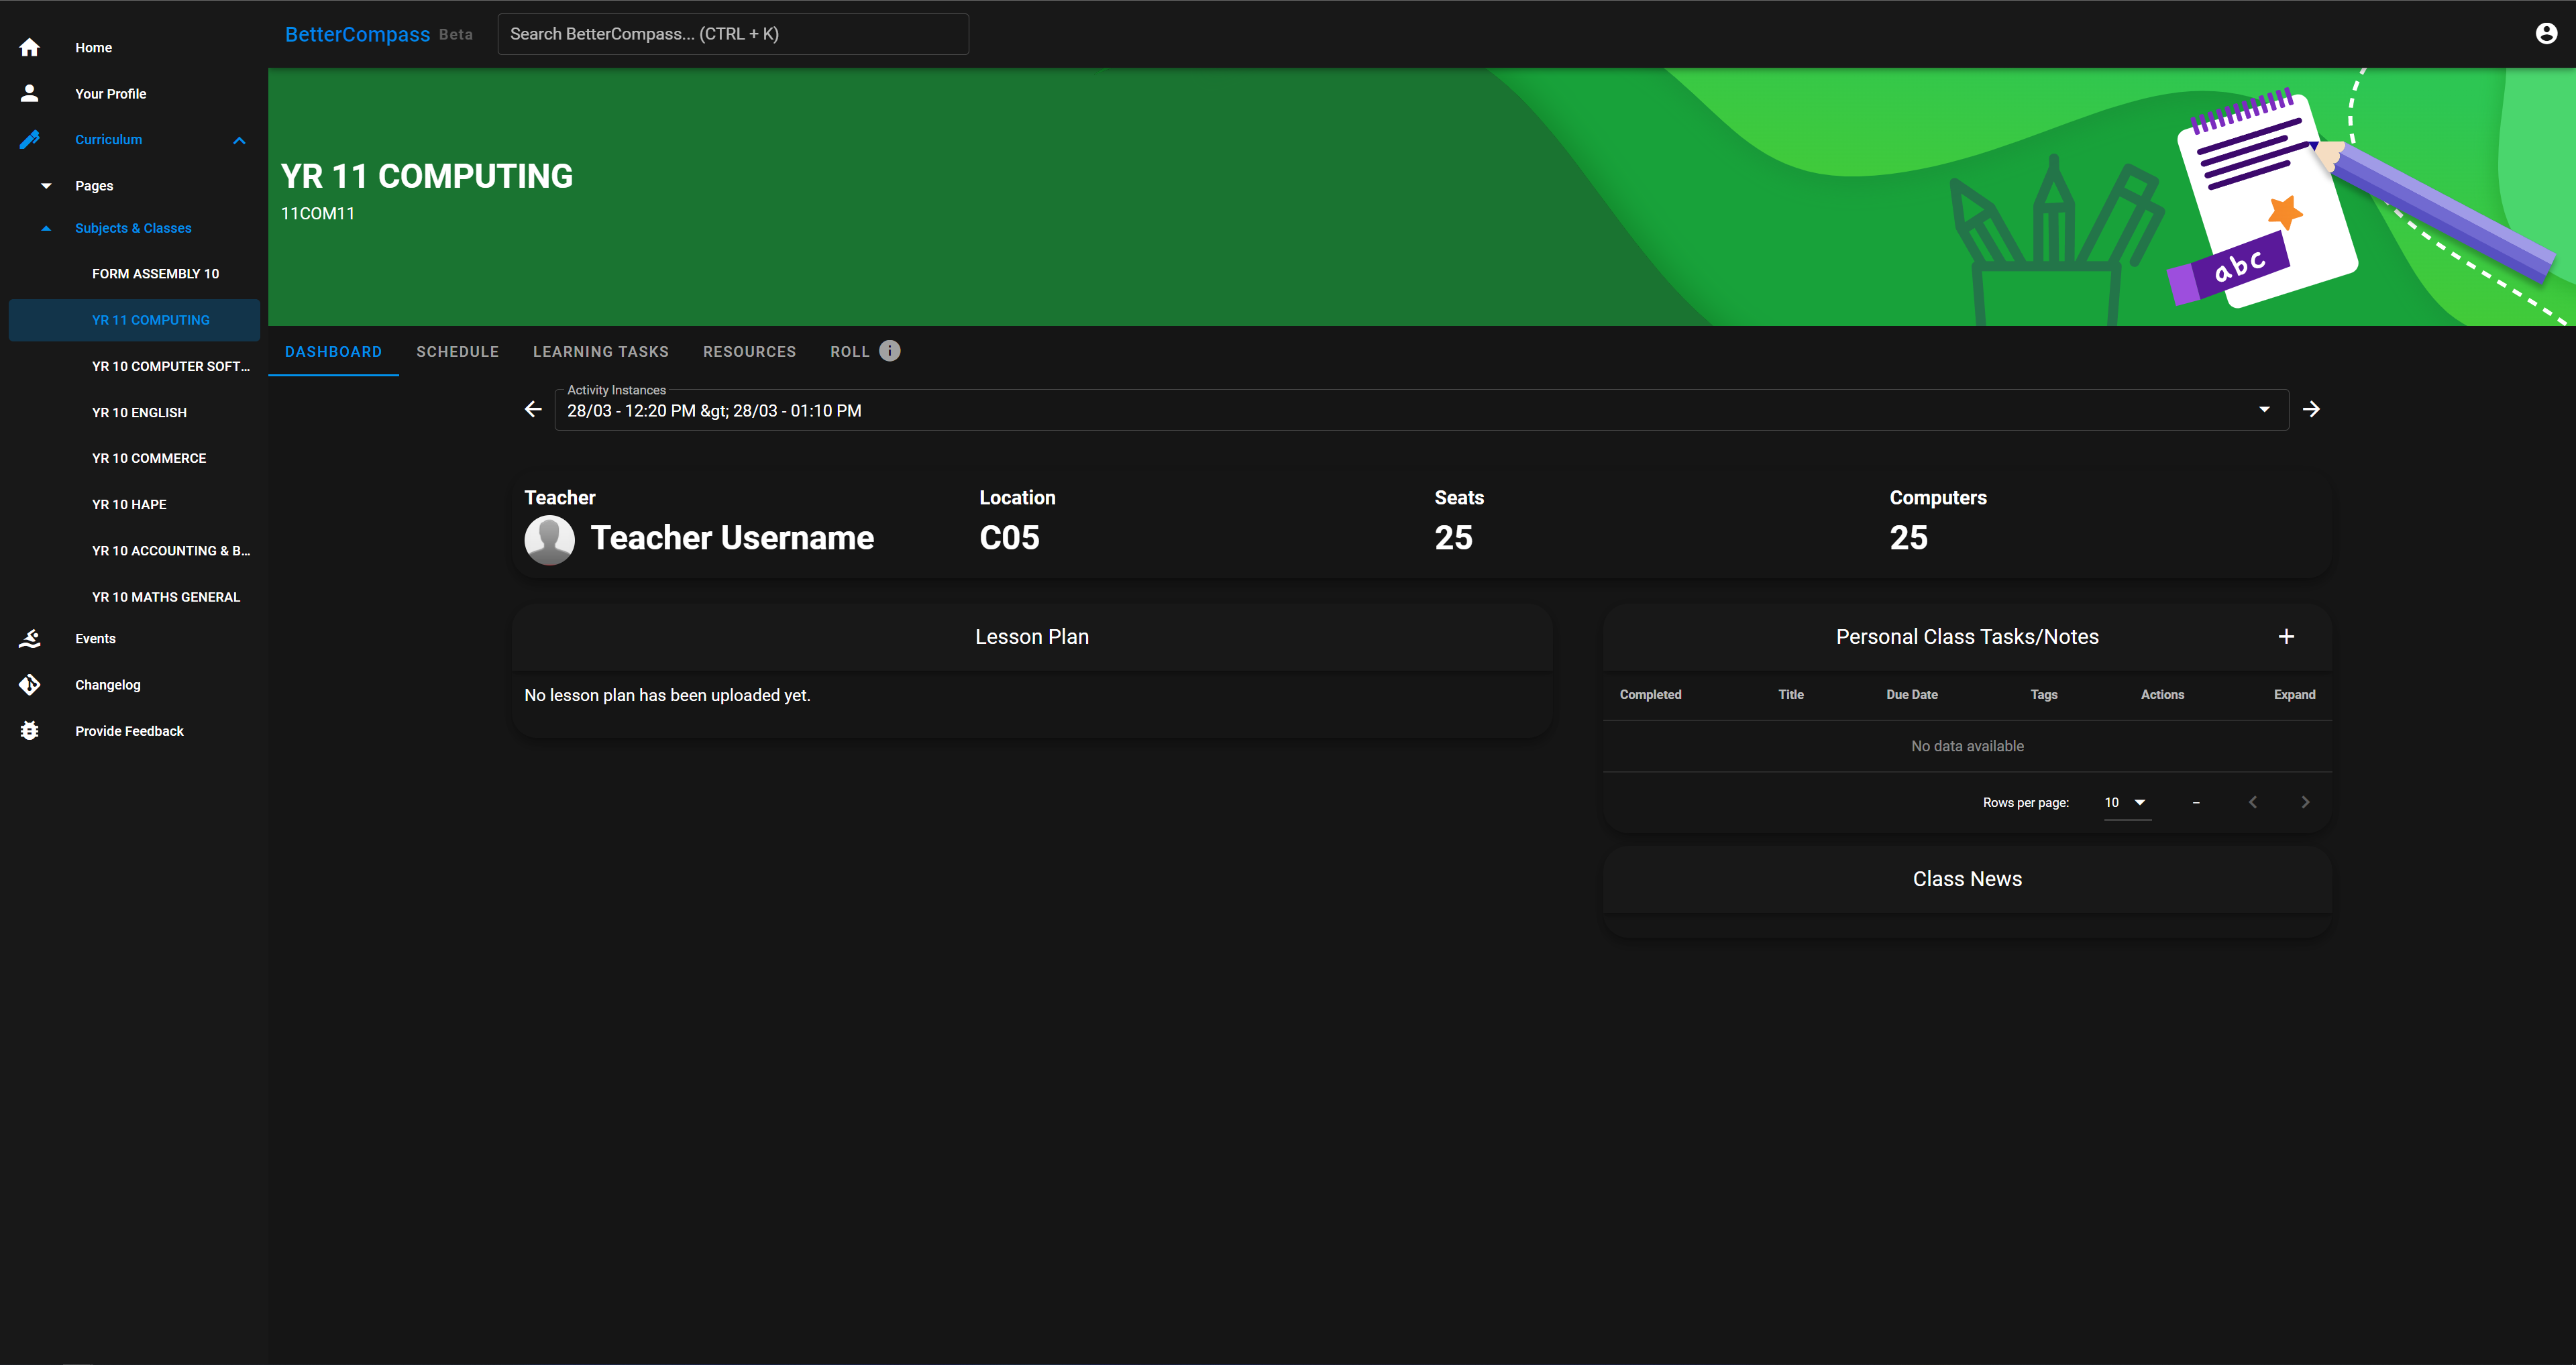The height and width of the screenshot is (1365, 2576).
Task: Expand the Pages tree item
Action: coord(46,186)
